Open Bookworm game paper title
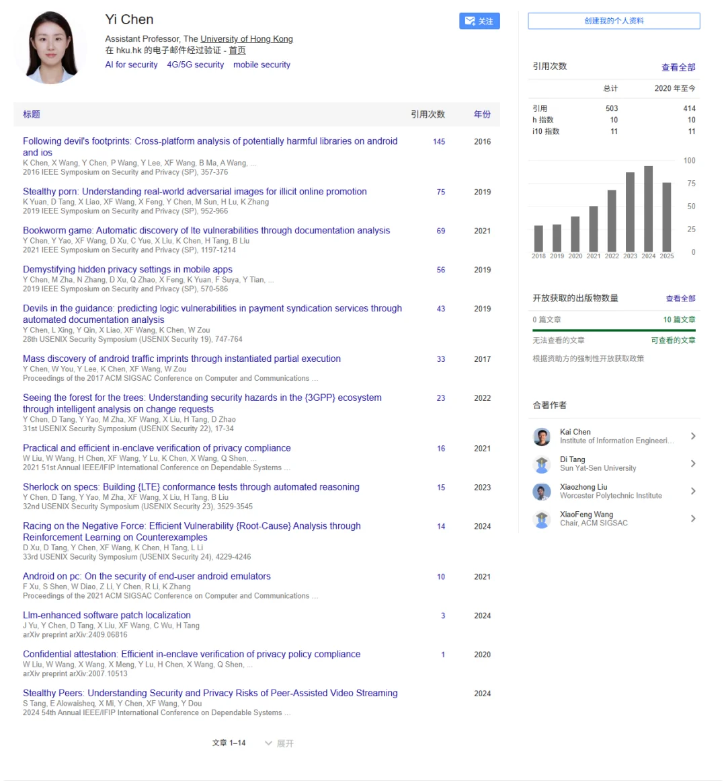This screenshot has height=781, width=726. (x=206, y=231)
